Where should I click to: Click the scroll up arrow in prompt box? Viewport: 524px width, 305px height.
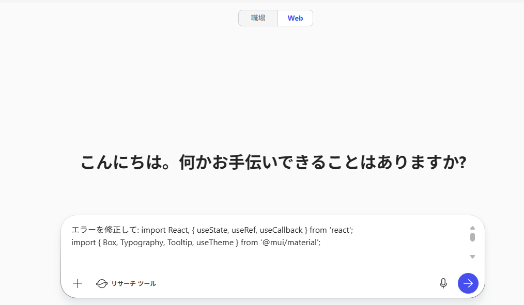pos(472,228)
